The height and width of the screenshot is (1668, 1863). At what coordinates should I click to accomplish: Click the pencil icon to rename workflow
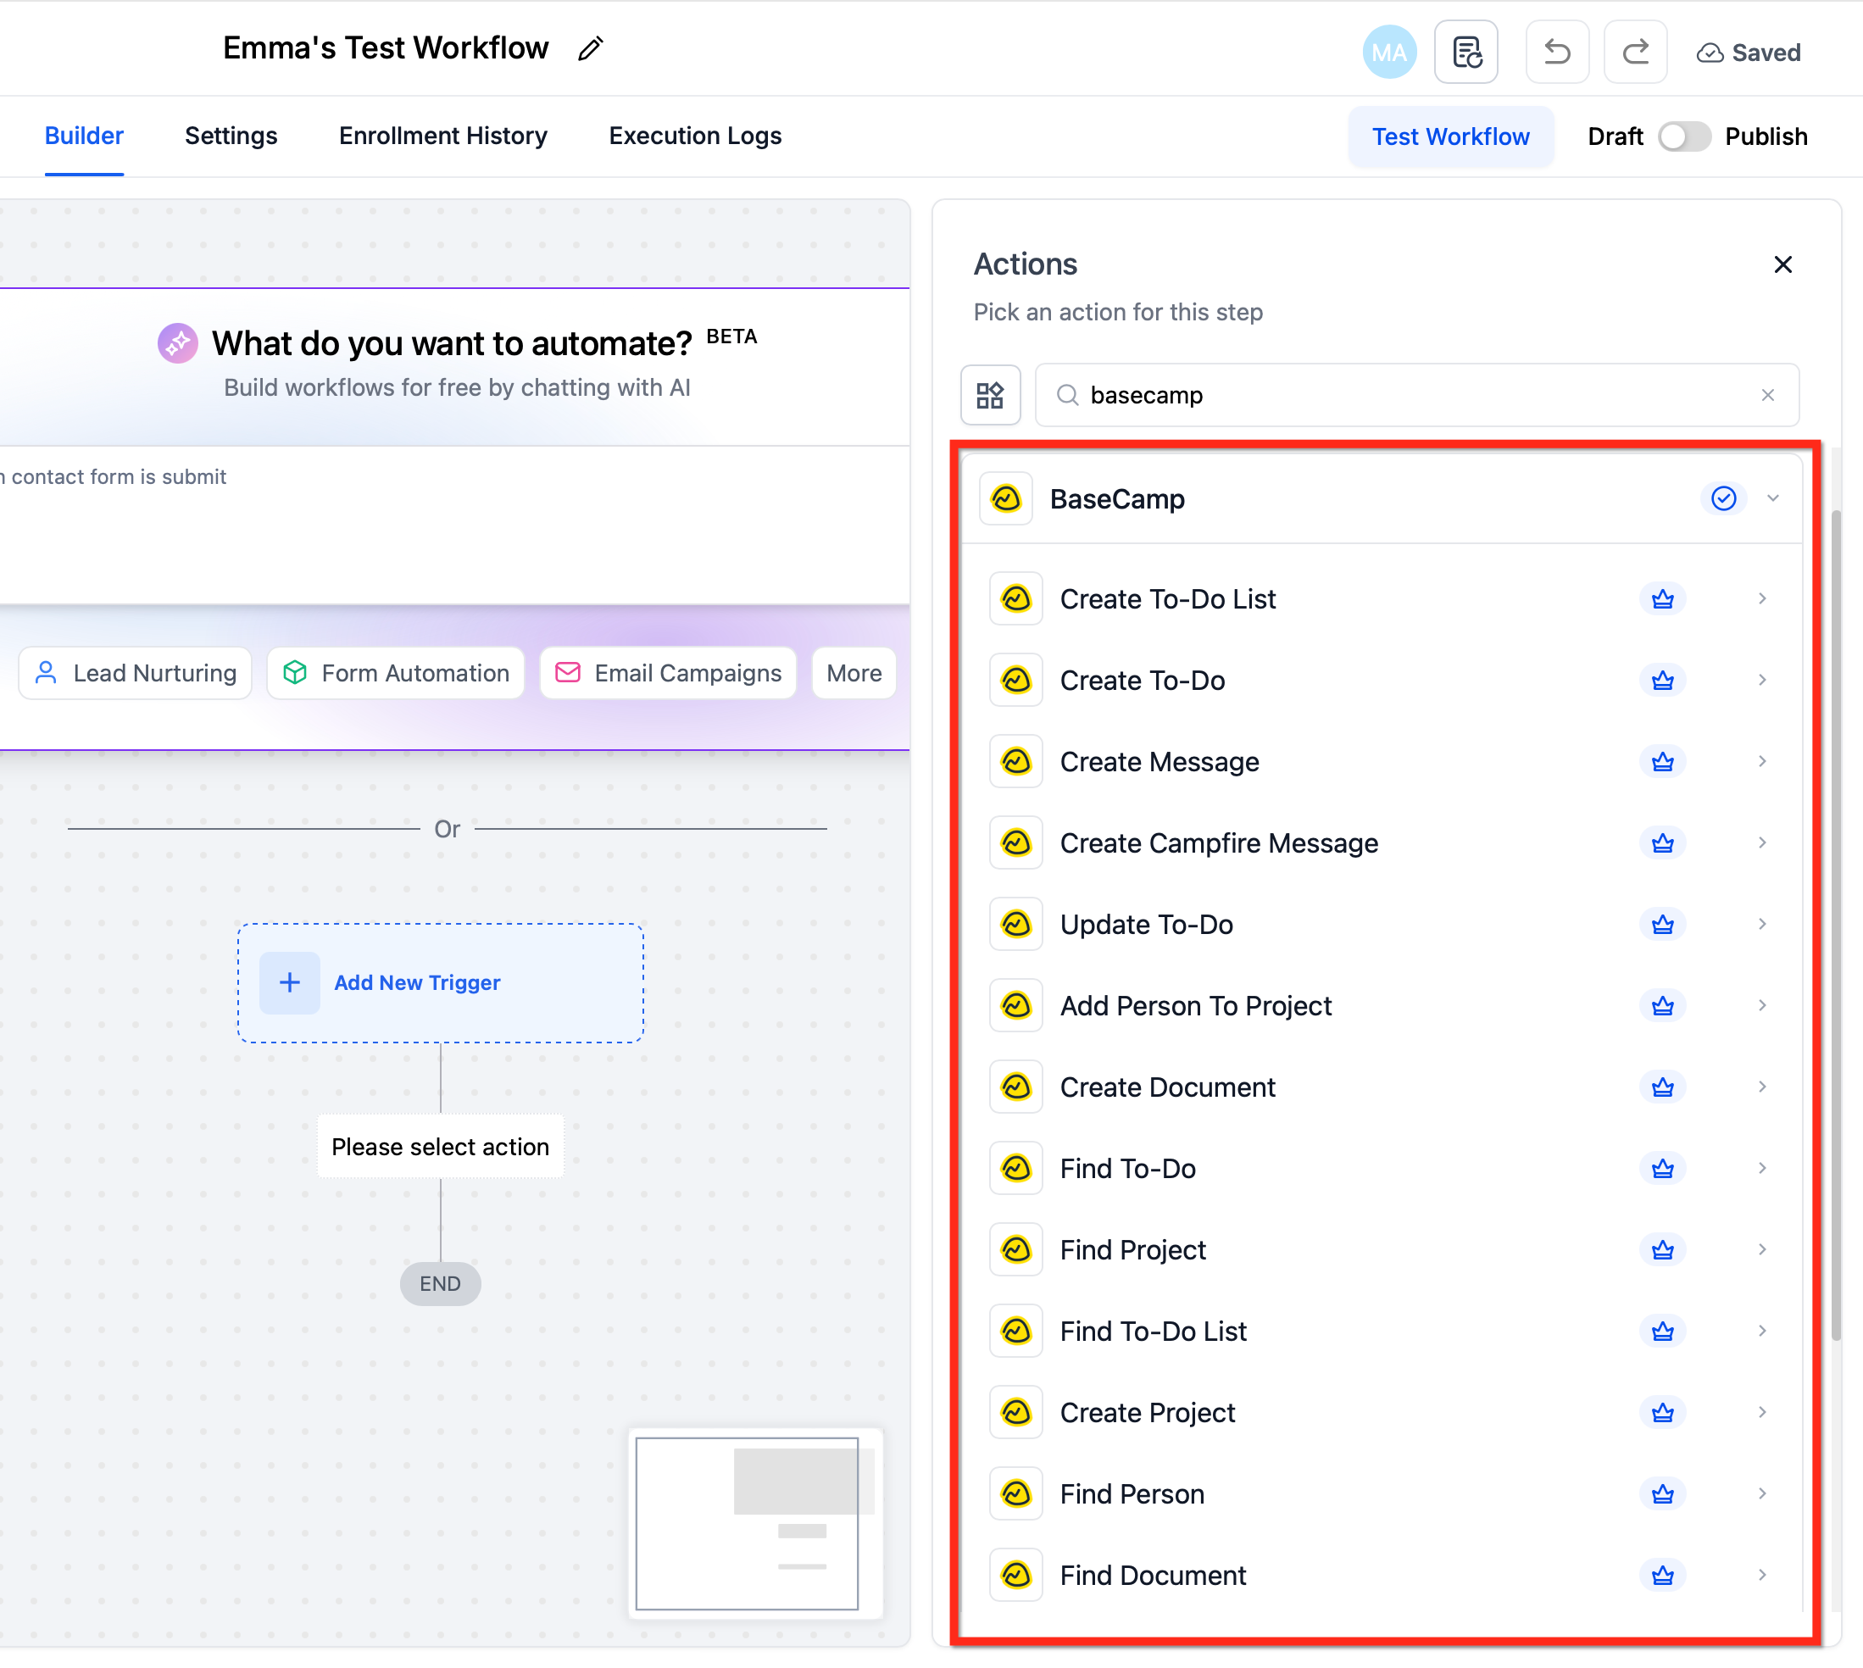(x=590, y=48)
